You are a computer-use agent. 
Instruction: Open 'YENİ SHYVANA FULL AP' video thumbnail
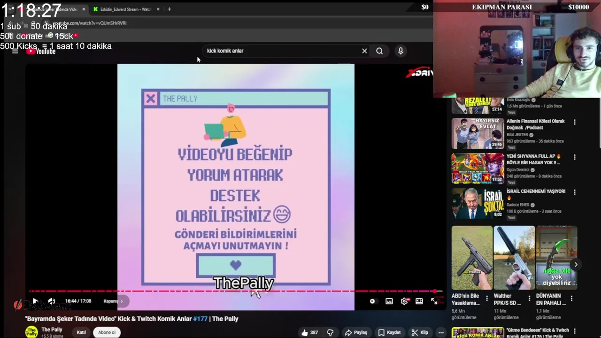point(478,169)
